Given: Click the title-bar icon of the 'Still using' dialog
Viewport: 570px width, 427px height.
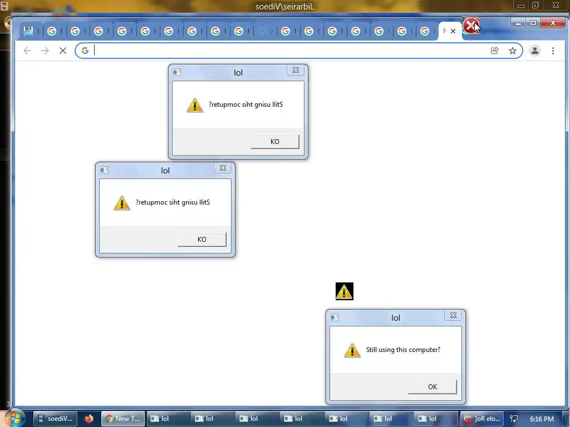Looking at the screenshot, I should tap(335, 317).
